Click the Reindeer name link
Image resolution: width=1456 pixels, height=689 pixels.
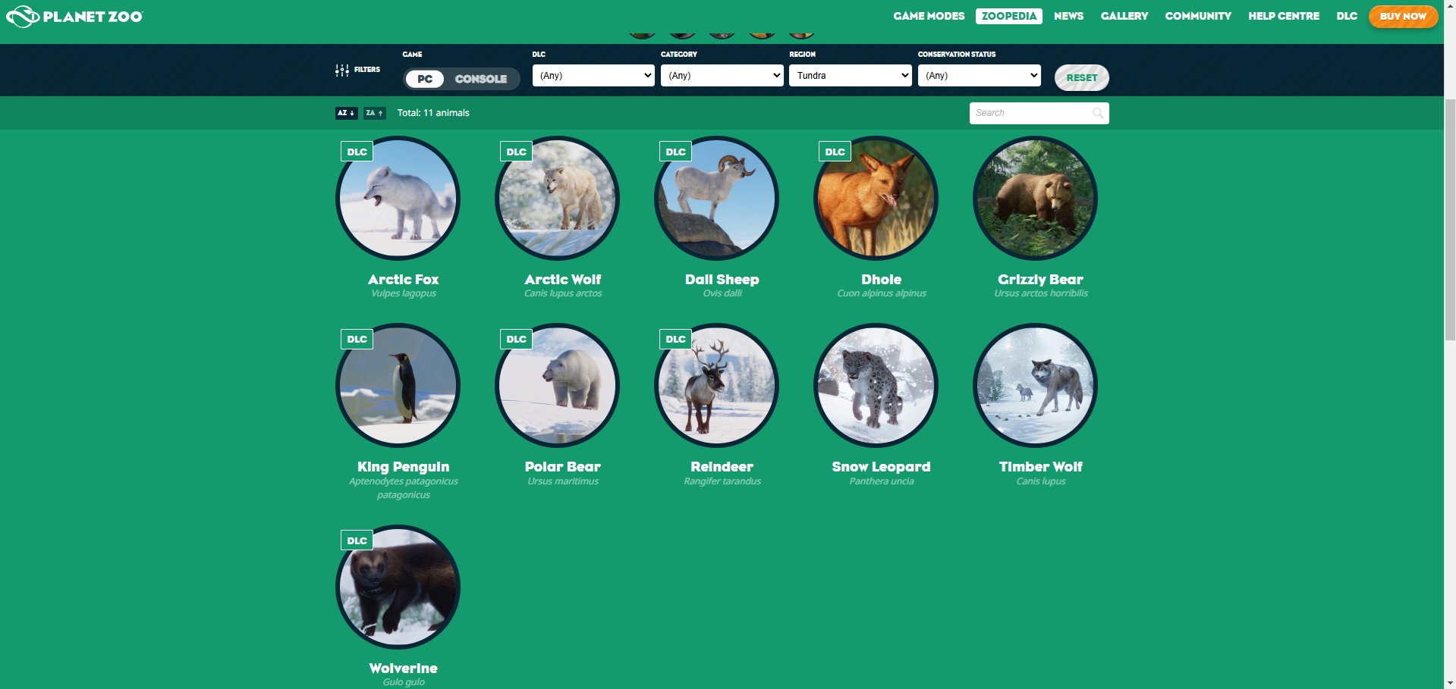tap(722, 467)
